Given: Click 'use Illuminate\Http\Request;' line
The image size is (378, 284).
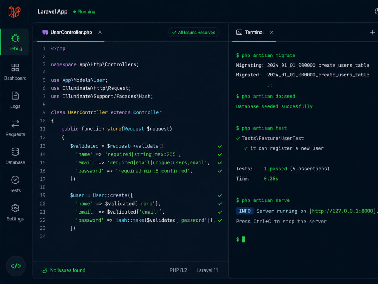Looking at the screenshot, I should (91, 88).
